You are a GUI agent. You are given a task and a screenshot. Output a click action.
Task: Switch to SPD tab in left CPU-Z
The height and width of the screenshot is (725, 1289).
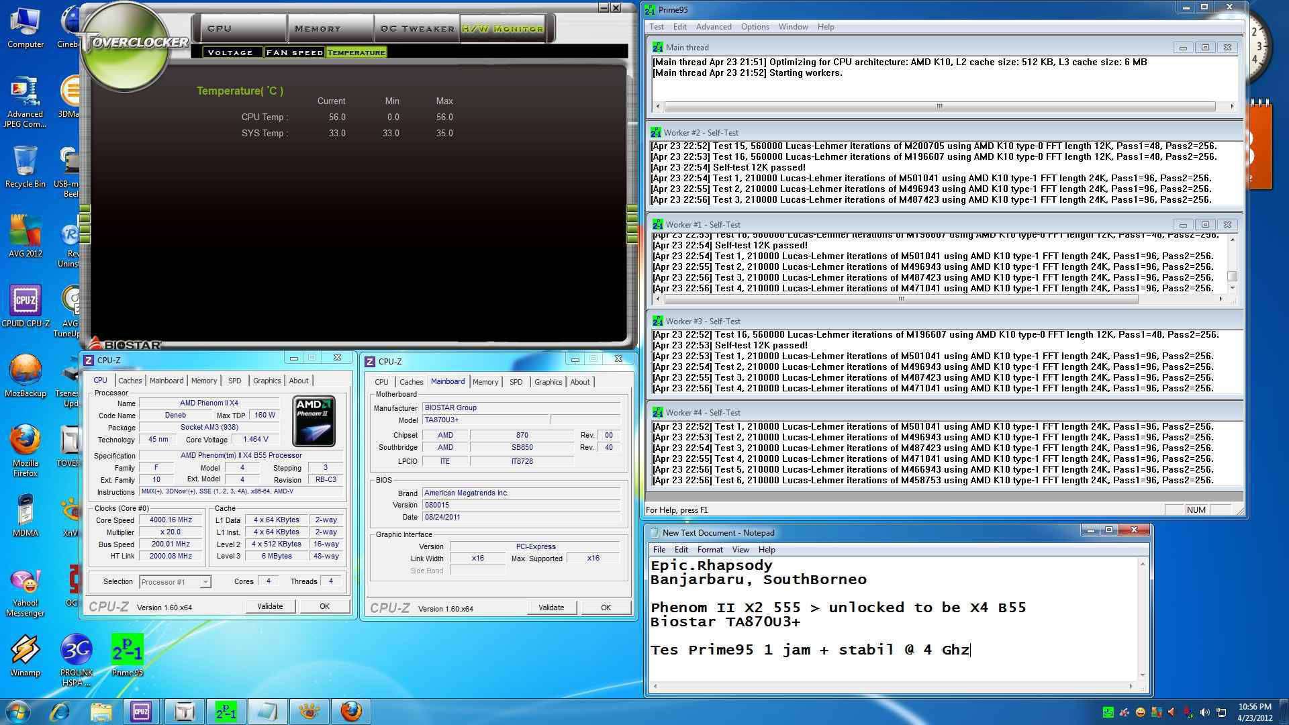tap(234, 381)
